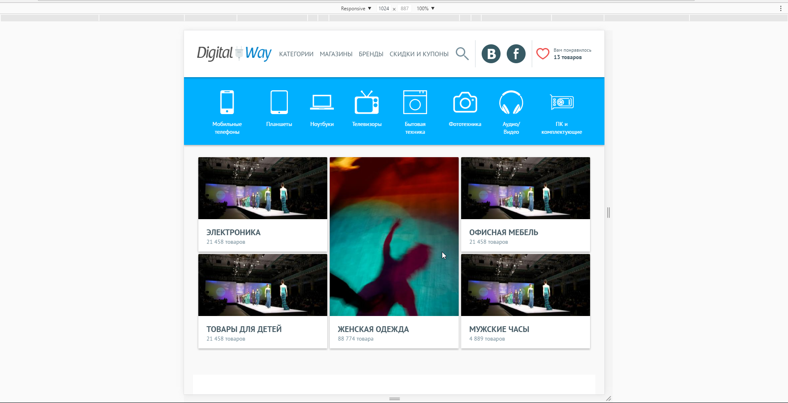Select the Фототехника camera icon

[x=465, y=102]
